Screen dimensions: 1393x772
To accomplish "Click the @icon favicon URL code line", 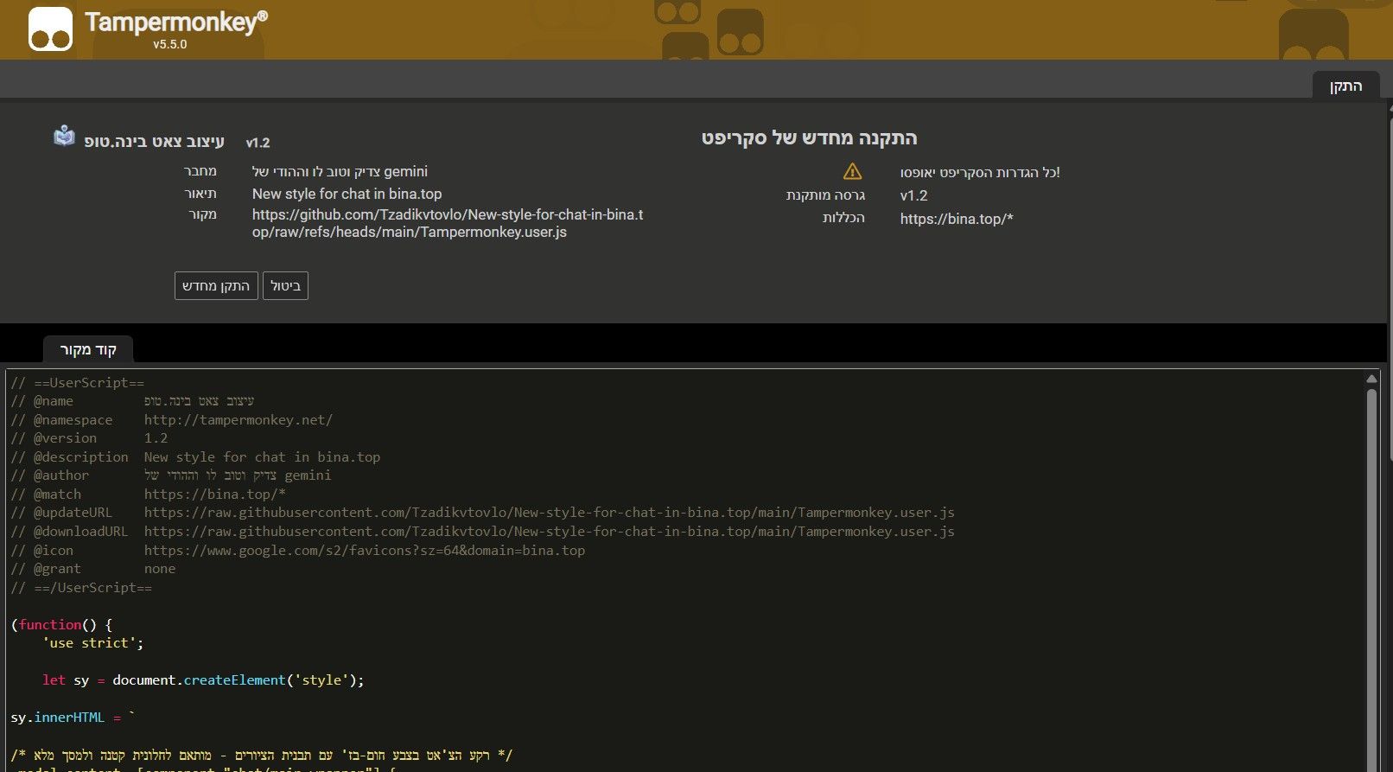I will 298,551.
